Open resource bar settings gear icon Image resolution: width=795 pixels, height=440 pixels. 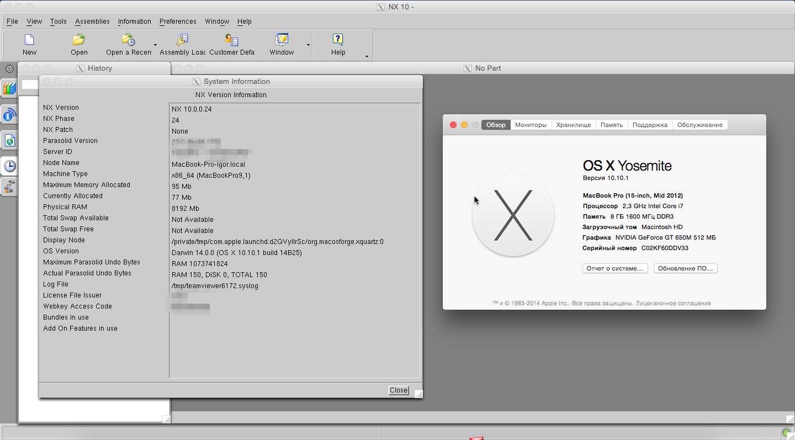tap(9, 69)
